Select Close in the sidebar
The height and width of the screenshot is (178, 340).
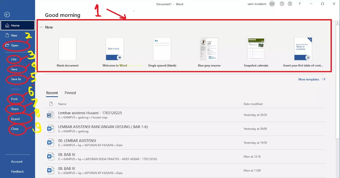tap(15, 129)
